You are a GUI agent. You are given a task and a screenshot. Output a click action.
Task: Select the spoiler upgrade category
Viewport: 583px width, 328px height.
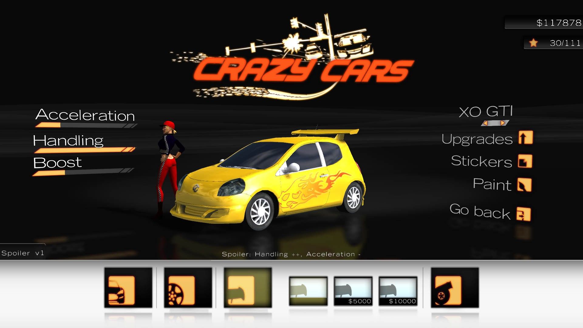coord(247,287)
